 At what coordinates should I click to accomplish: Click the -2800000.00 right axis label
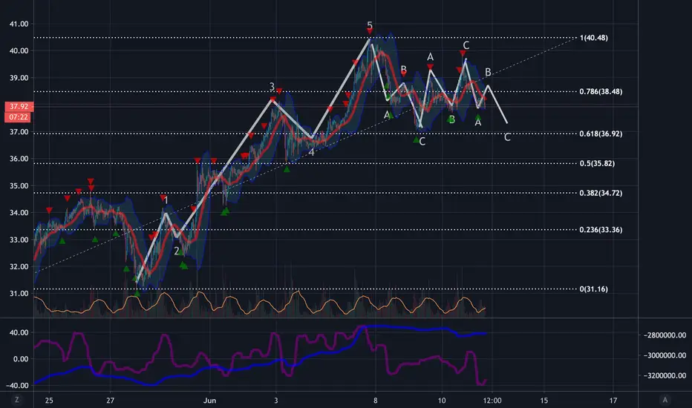click(x=665, y=335)
